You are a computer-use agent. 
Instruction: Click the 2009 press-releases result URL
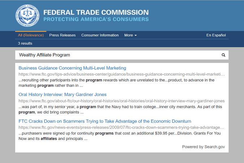pos(121,128)
